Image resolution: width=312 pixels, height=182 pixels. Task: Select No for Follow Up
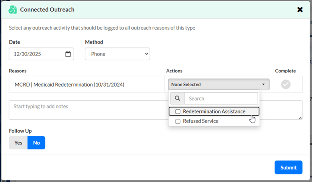click(x=36, y=142)
